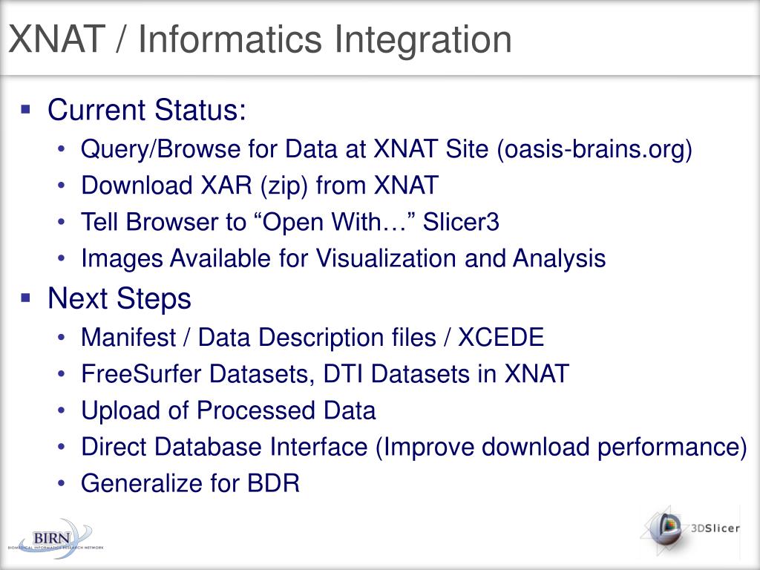Click the Slicer3 word in the third bullet

click(x=461, y=222)
